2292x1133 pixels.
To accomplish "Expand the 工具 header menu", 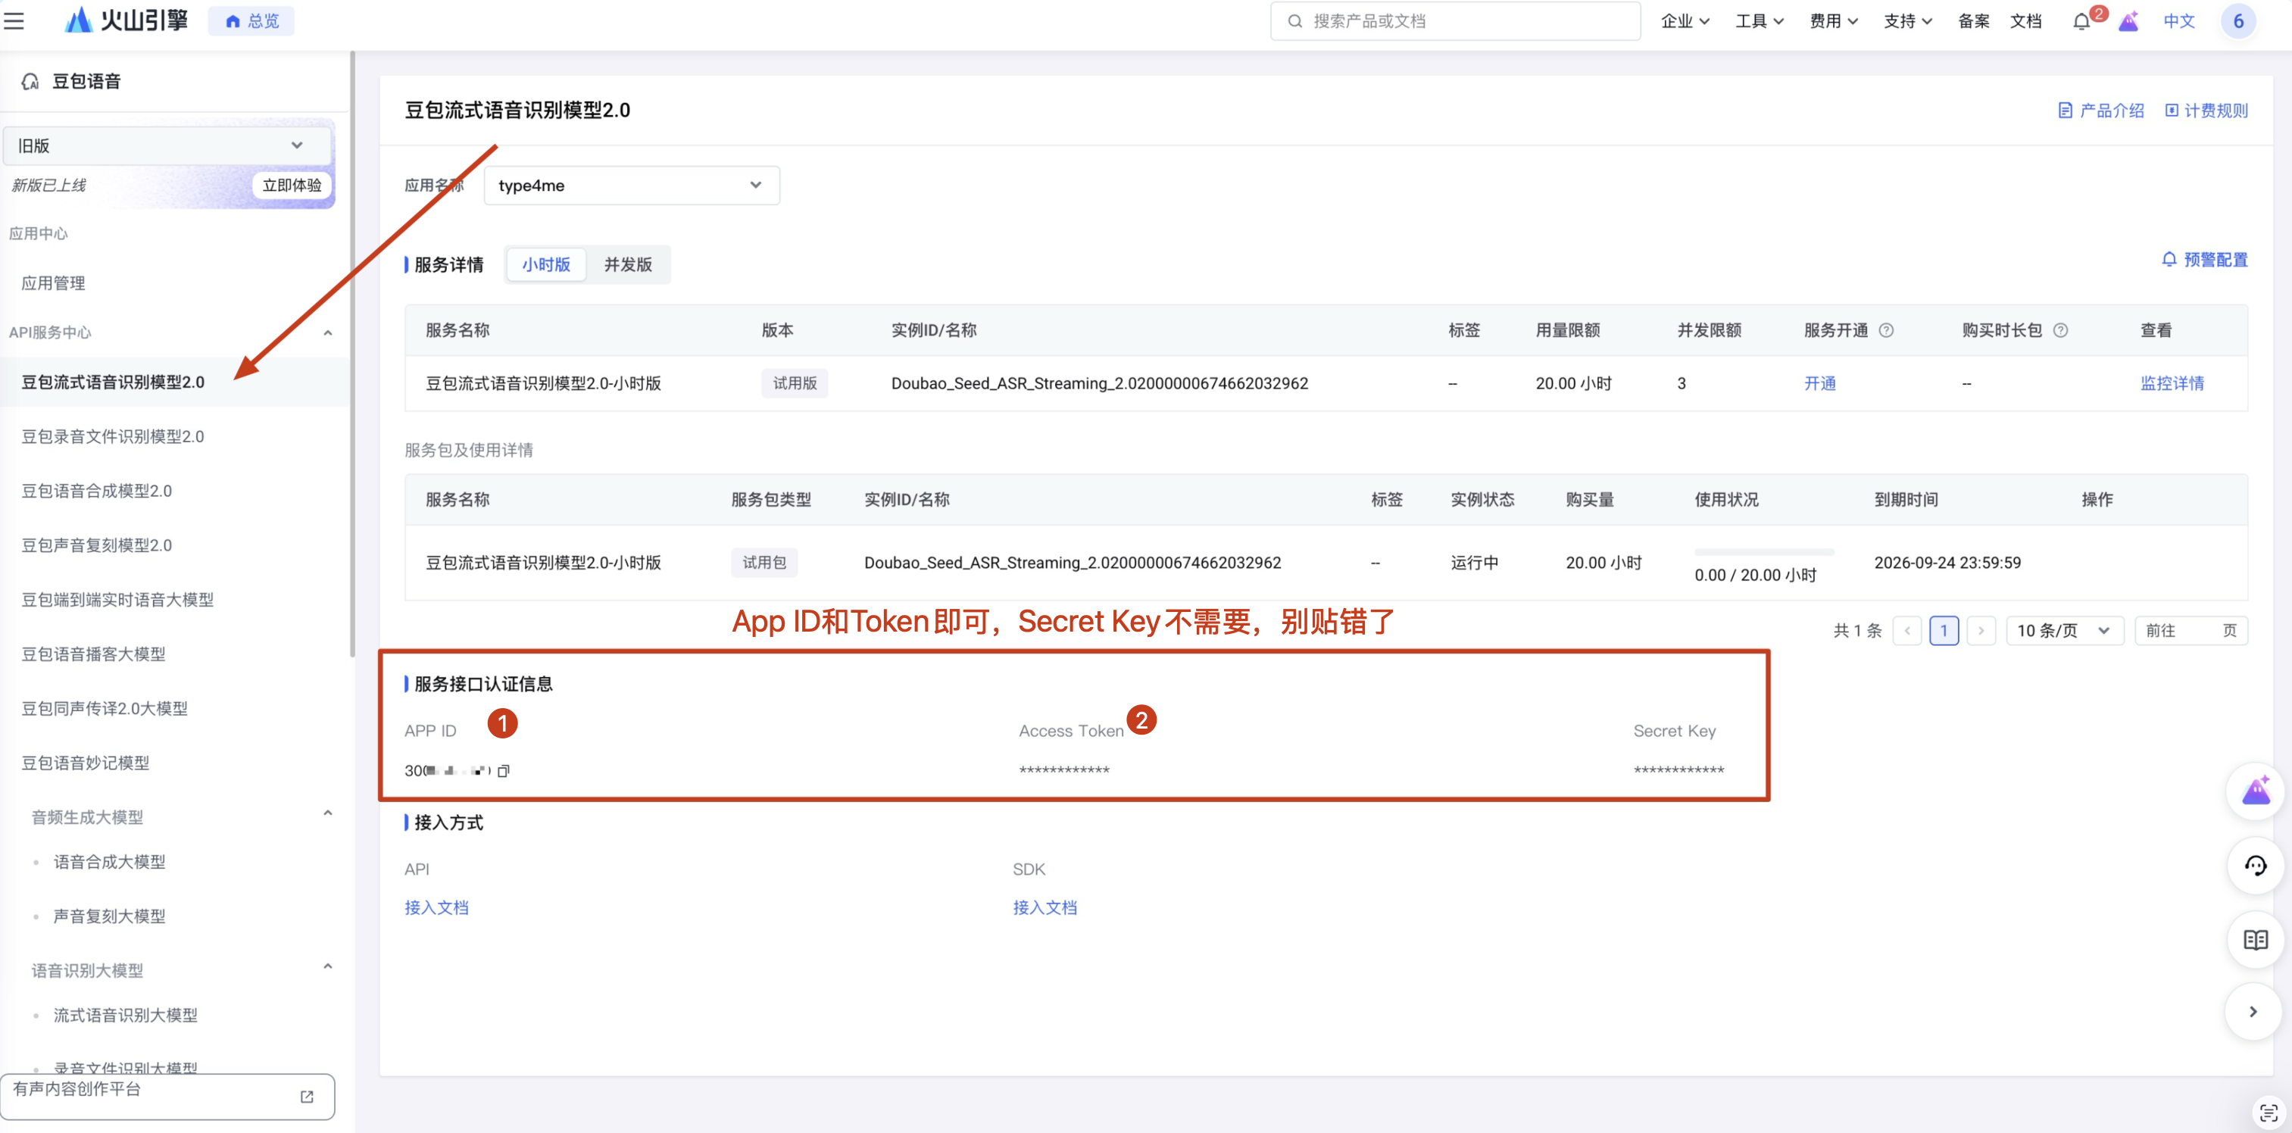I will tap(1759, 21).
